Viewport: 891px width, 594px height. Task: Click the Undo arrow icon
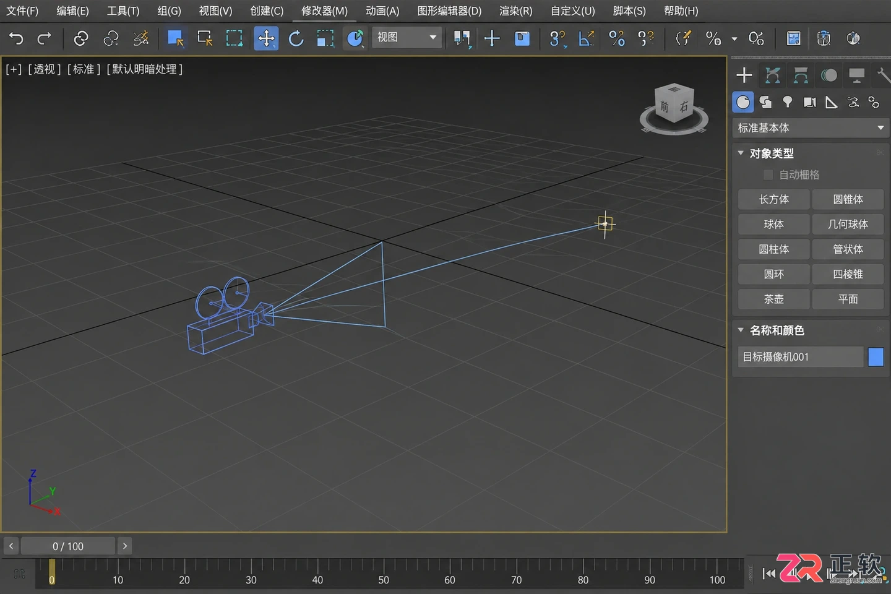pos(16,38)
